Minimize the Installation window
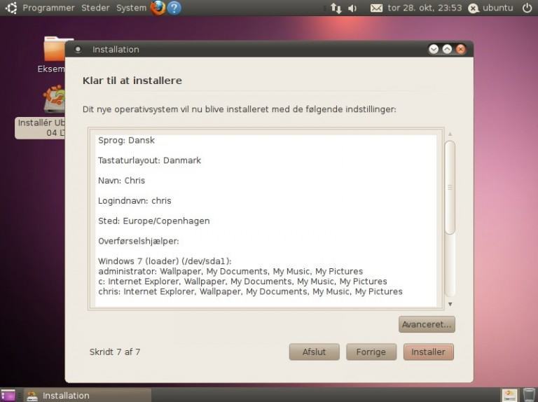 click(434, 49)
